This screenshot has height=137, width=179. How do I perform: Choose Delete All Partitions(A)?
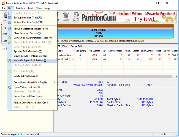[x=32, y=76]
